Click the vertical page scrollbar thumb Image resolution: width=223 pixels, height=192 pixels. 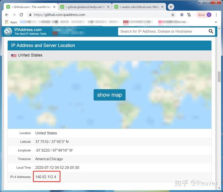[x=219, y=77]
